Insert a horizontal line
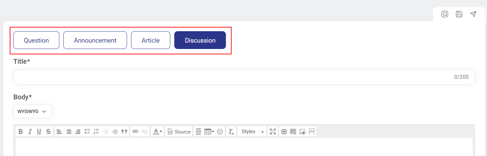Viewport: 487px width, 156px height. click(198, 132)
